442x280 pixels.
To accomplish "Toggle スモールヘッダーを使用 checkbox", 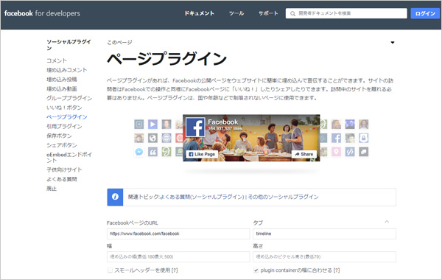I will (x=110, y=270).
